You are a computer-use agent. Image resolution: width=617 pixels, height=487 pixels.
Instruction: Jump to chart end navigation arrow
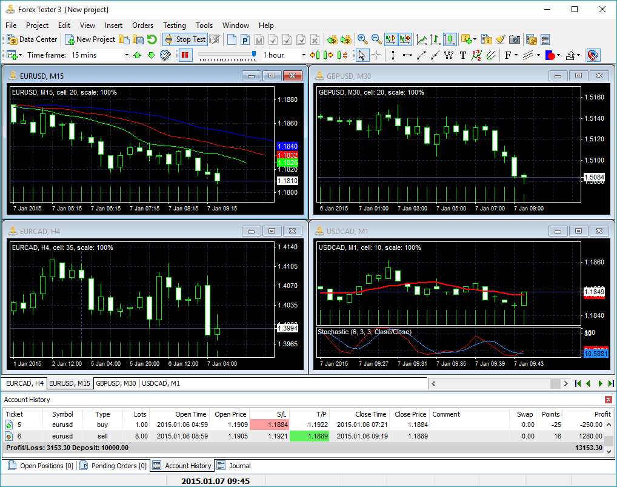tap(611, 383)
